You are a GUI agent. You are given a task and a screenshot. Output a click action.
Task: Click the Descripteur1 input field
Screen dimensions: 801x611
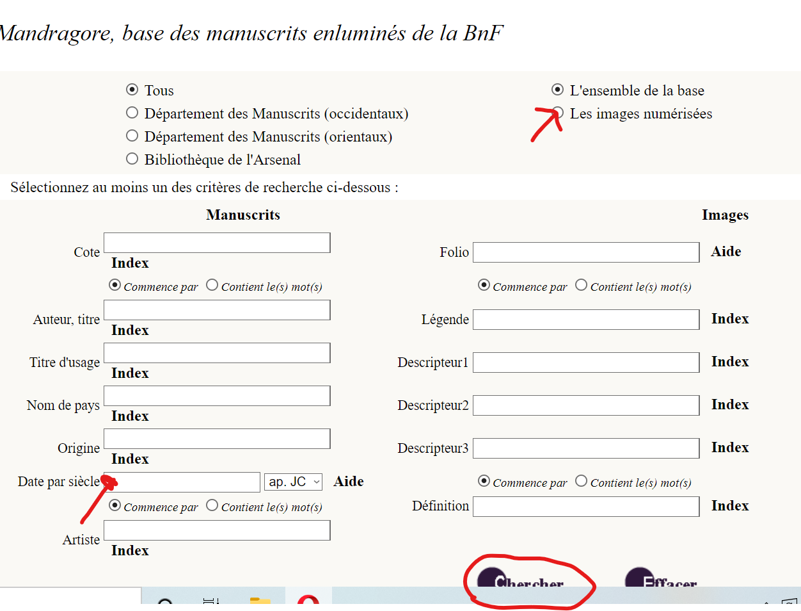point(586,363)
